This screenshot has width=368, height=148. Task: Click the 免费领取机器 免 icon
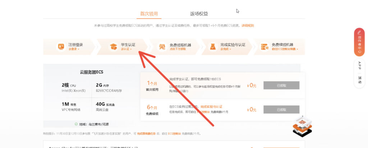pyautogui.click(x=162, y=47)
